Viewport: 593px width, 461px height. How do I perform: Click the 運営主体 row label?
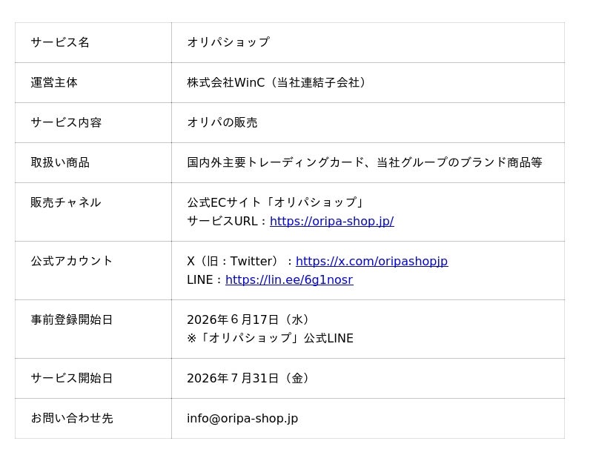pos(54,82)
